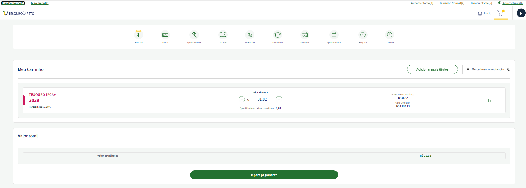Open the TD Coletivo graduation cap icon

point(277,35)
